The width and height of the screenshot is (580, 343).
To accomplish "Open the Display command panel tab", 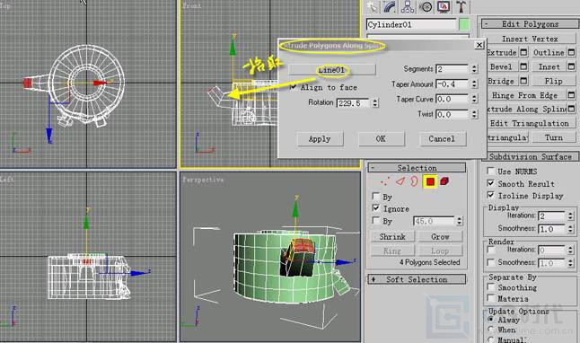I will click(444, 6).
